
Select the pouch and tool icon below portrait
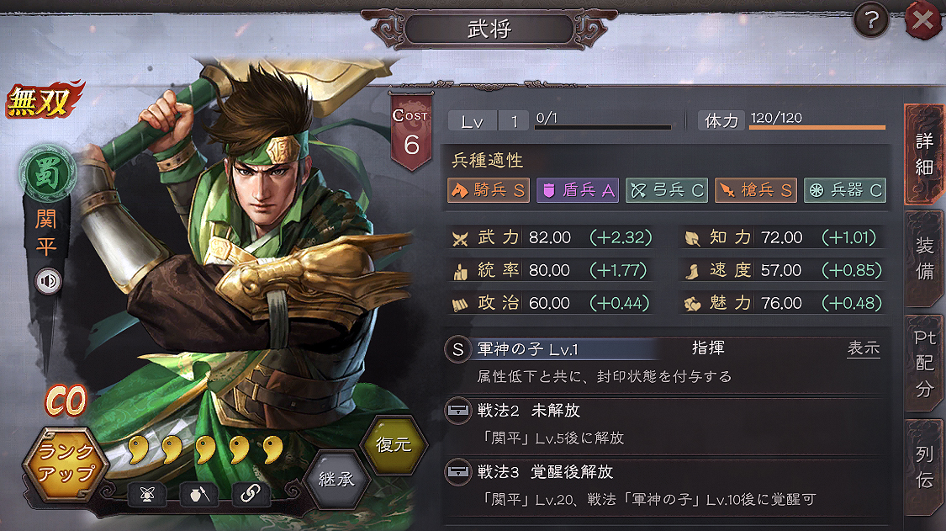[199, 494]
